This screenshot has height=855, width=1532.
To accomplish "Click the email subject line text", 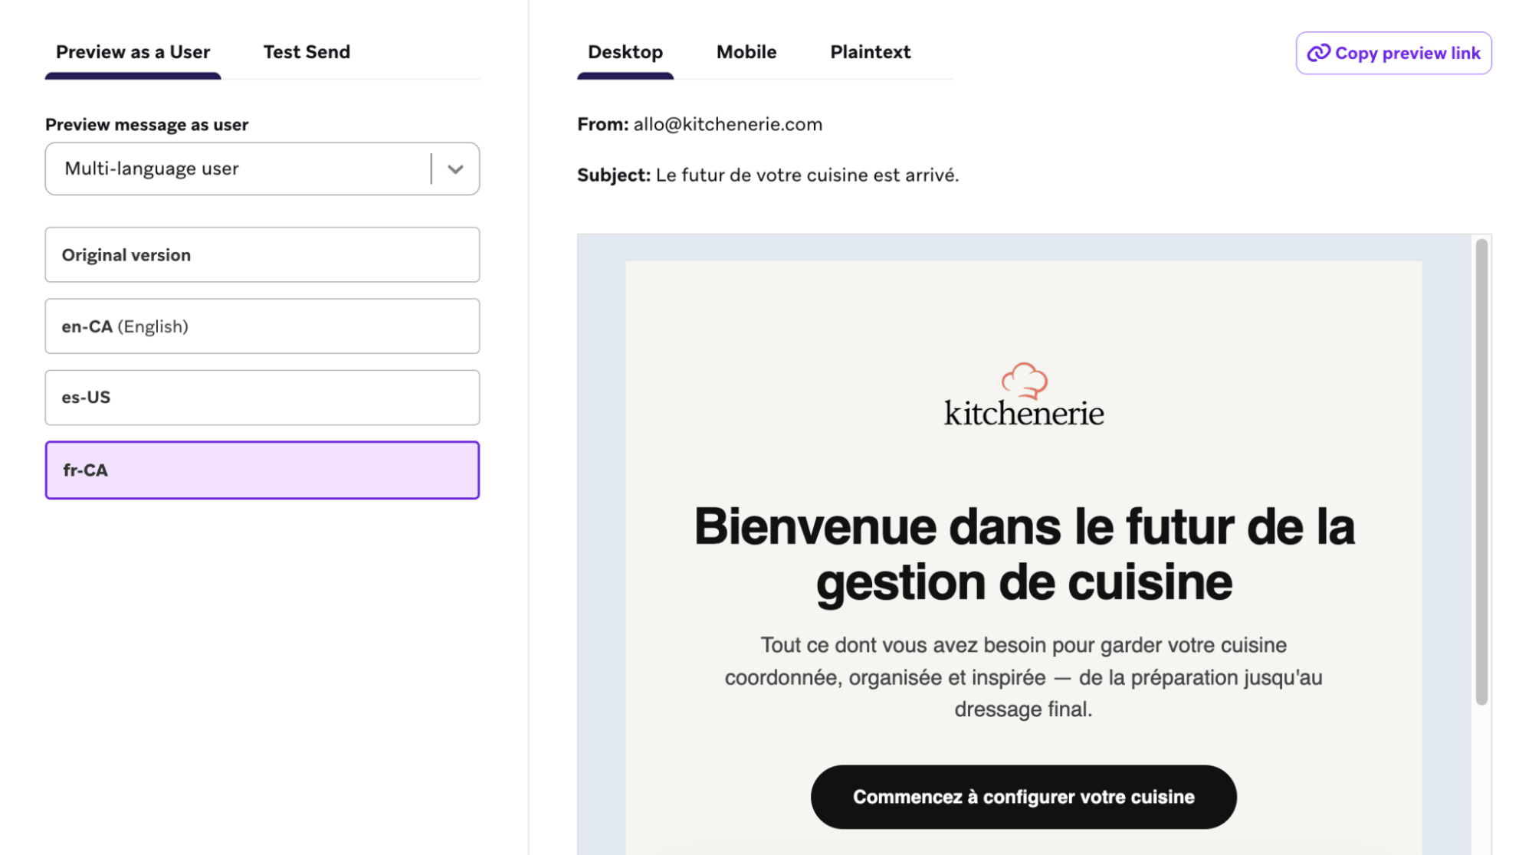I will pyautogui.click(x=806, y=175).
